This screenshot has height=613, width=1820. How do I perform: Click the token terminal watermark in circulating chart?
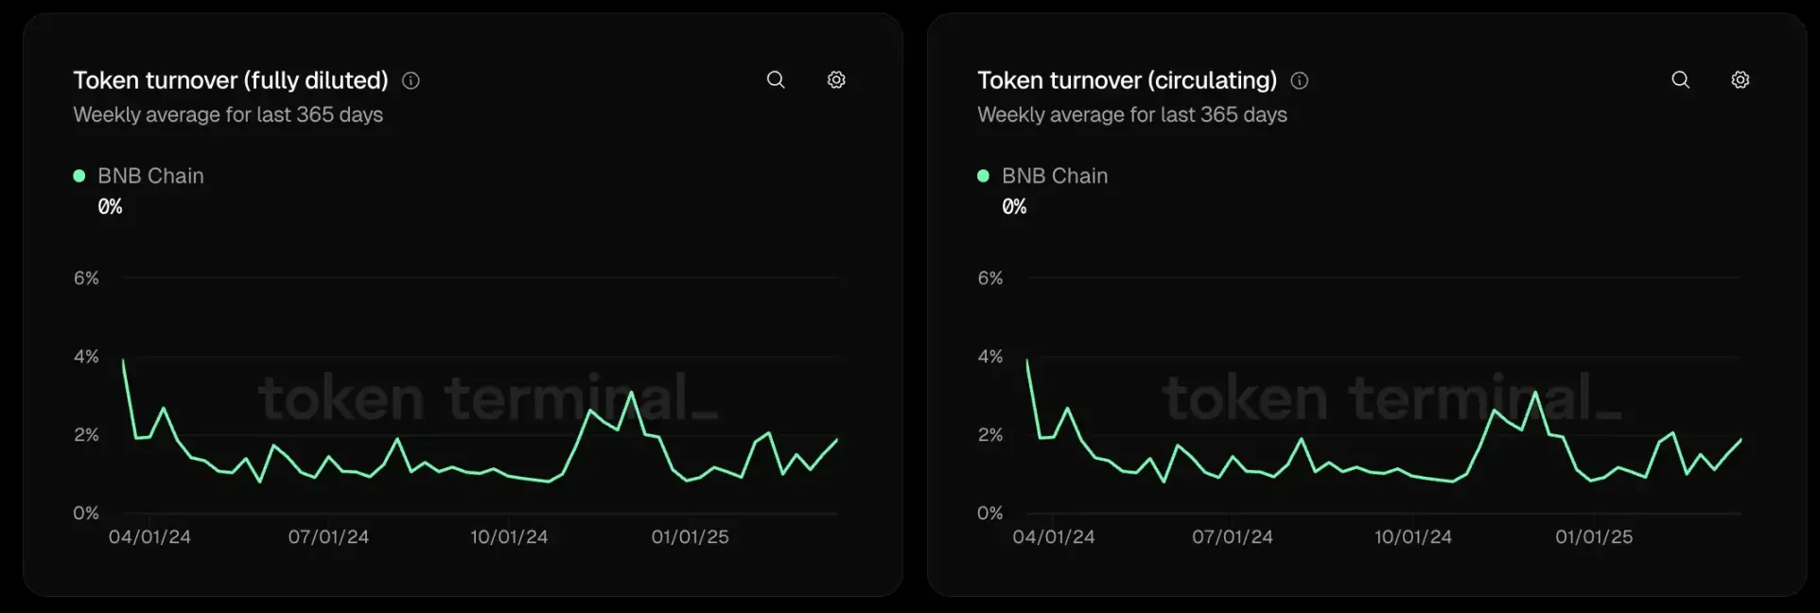tap(1391, 397)
